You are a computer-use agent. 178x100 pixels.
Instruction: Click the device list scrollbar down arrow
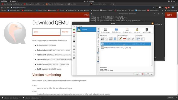[152, 66]
